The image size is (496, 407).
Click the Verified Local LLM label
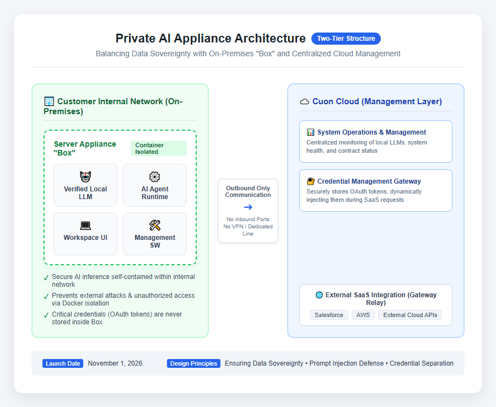click(85, 192)
